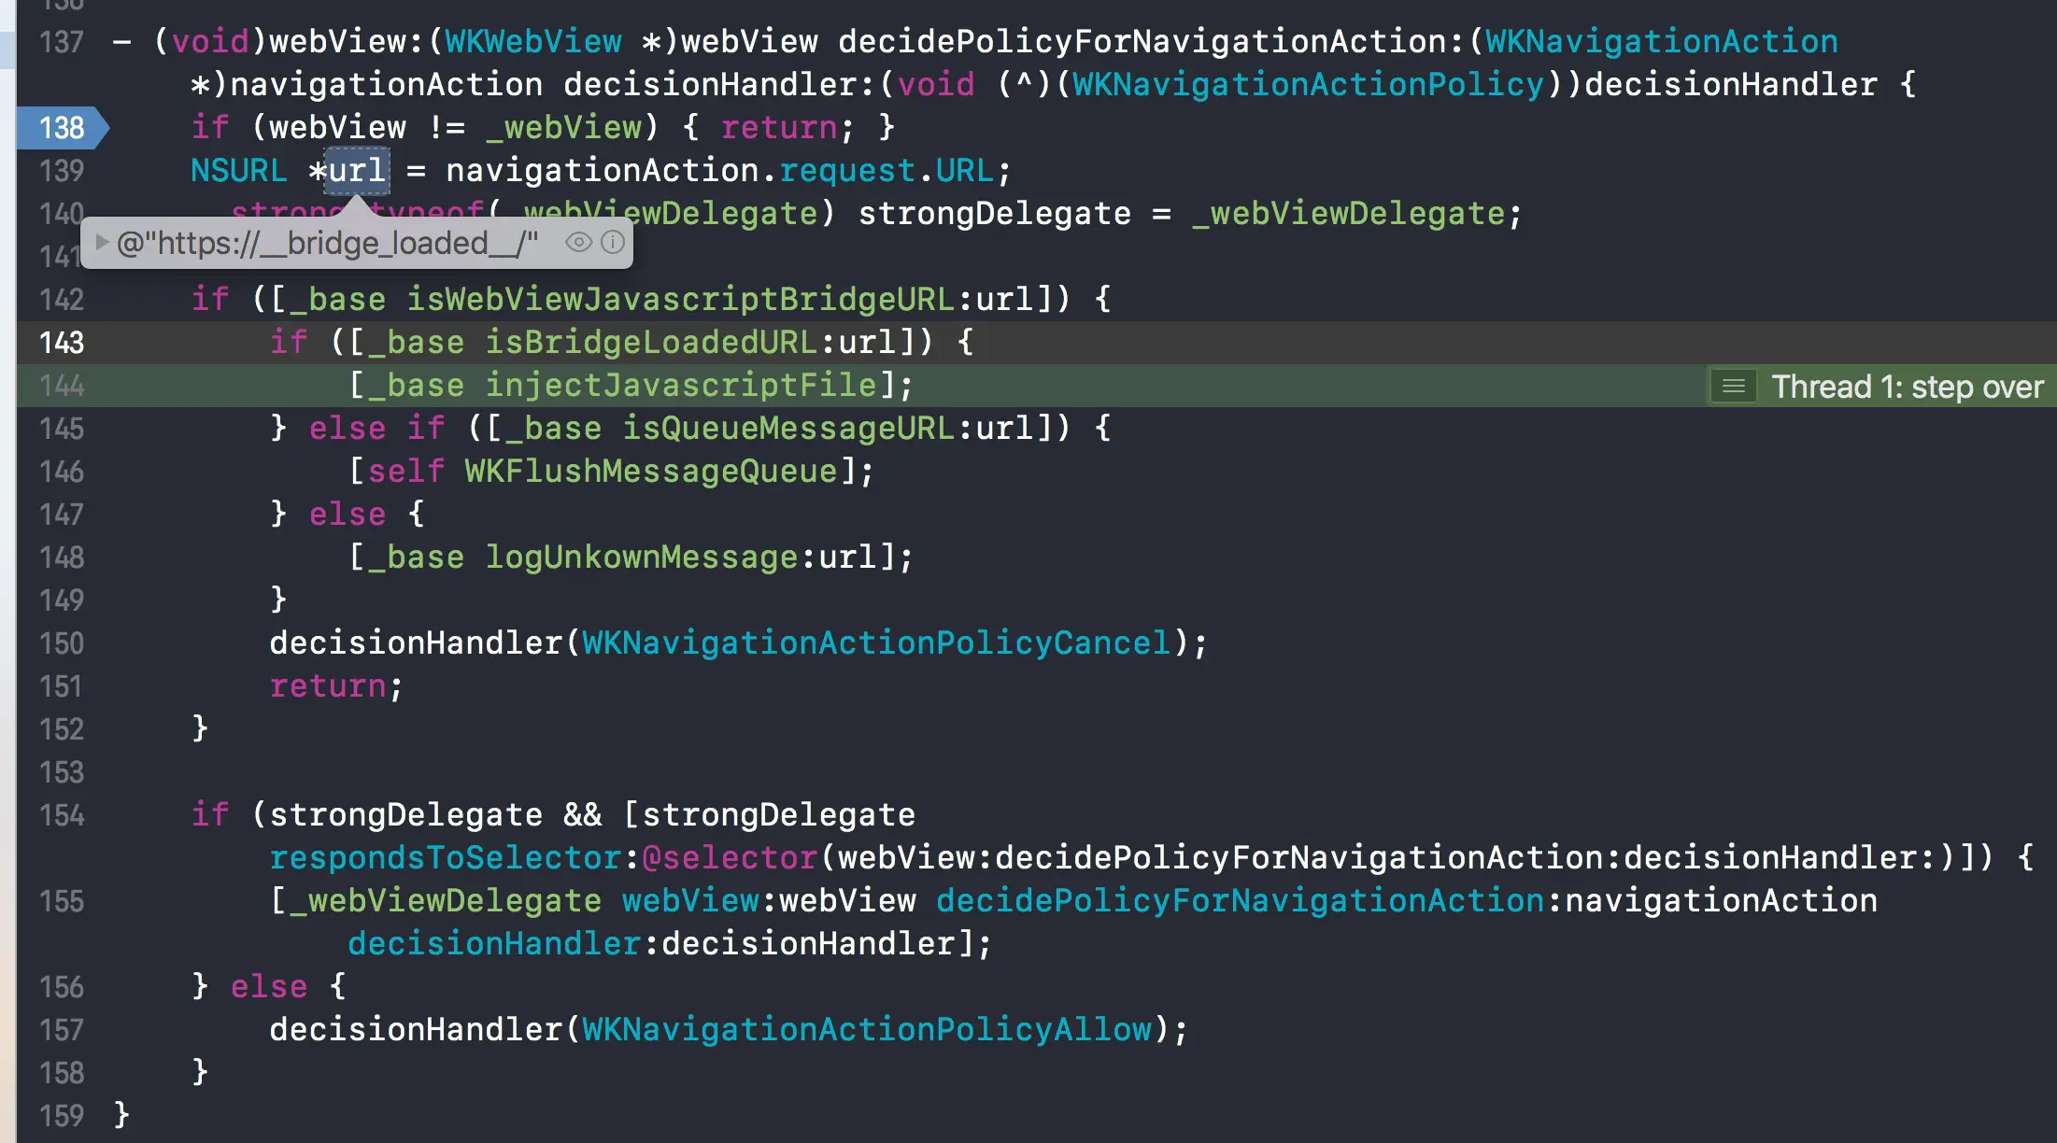Image resolution: width=2057 pixels, height=1143 pixels.
Task: Click the injectJavascriptFile method call
Action: click(x=680, y=386)
